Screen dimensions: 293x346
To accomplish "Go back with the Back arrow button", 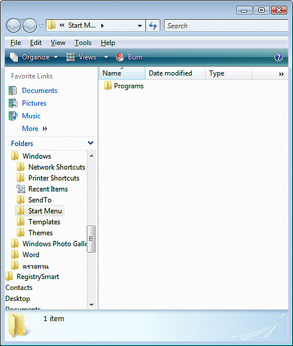I will click(13, 26).
